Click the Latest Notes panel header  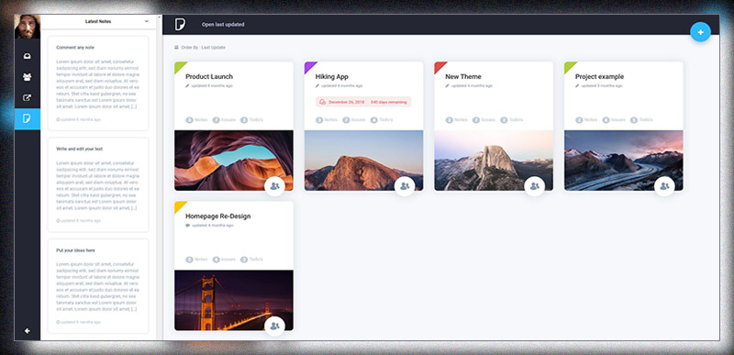[98, 21]
